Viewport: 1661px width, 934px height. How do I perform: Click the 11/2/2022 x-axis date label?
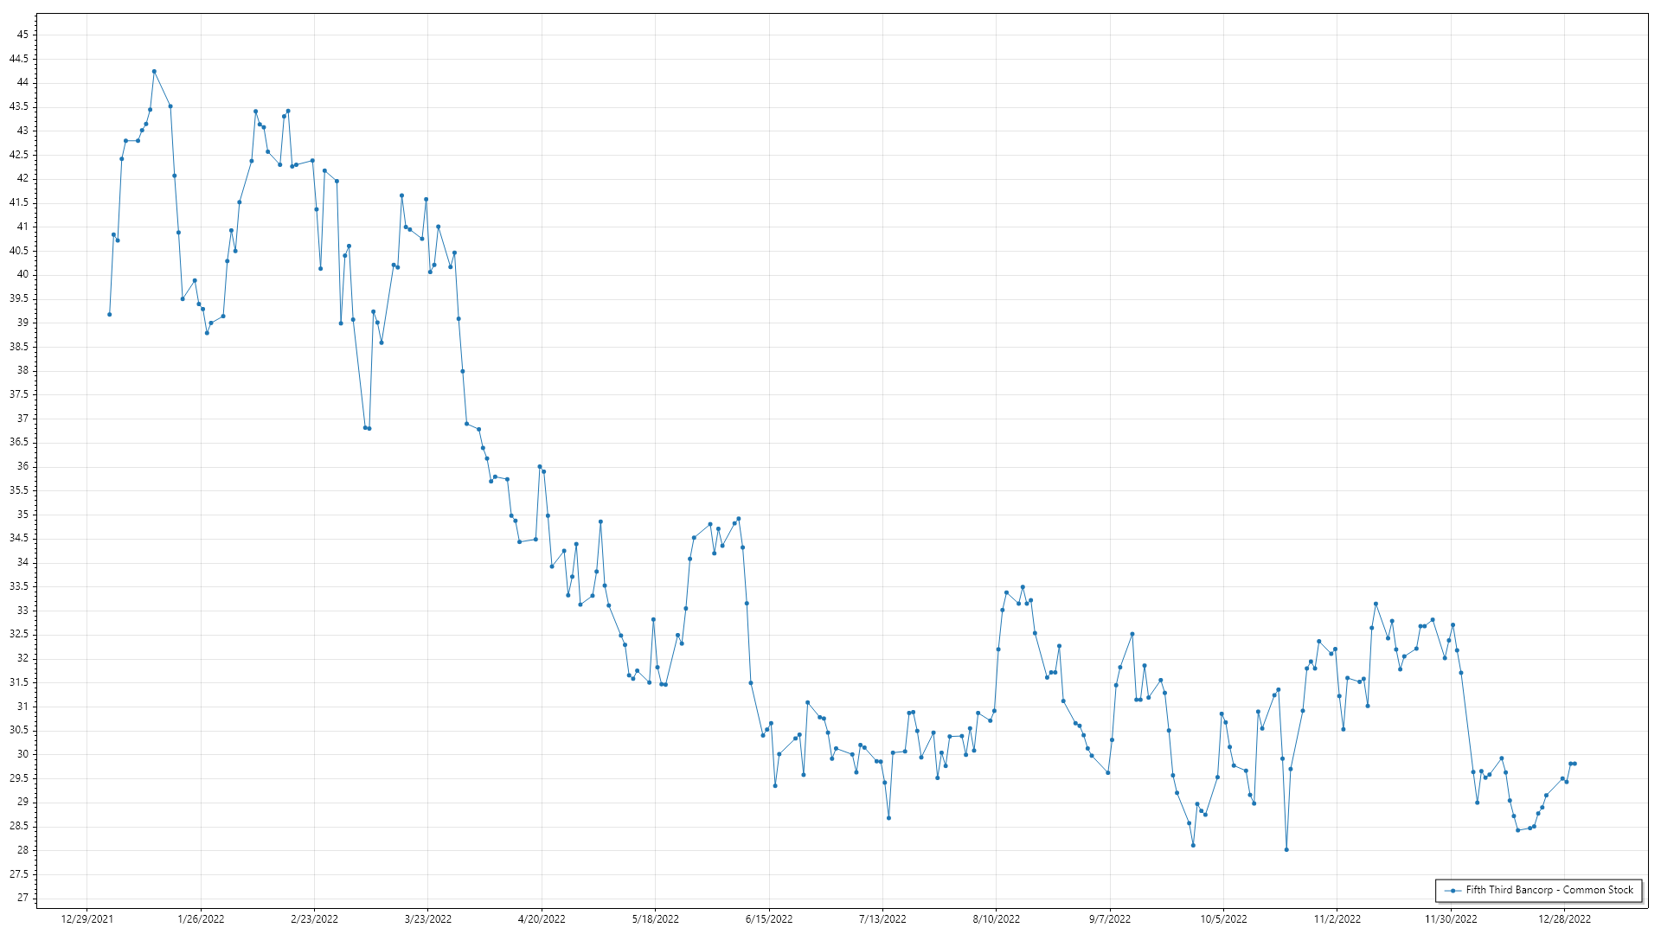point(1337,918)
